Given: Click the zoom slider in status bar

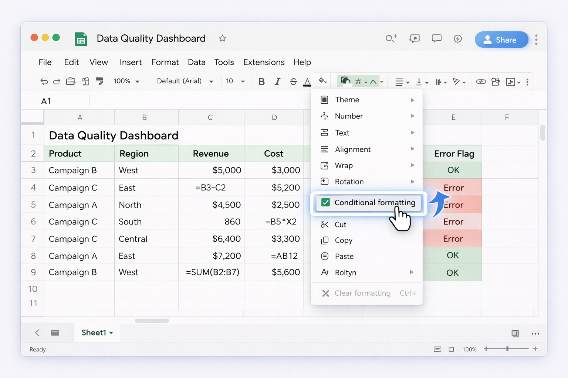Looking at the screenshot, I should 507,349.
